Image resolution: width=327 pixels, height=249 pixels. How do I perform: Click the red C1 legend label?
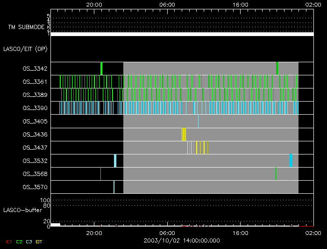tap(9, 242)
